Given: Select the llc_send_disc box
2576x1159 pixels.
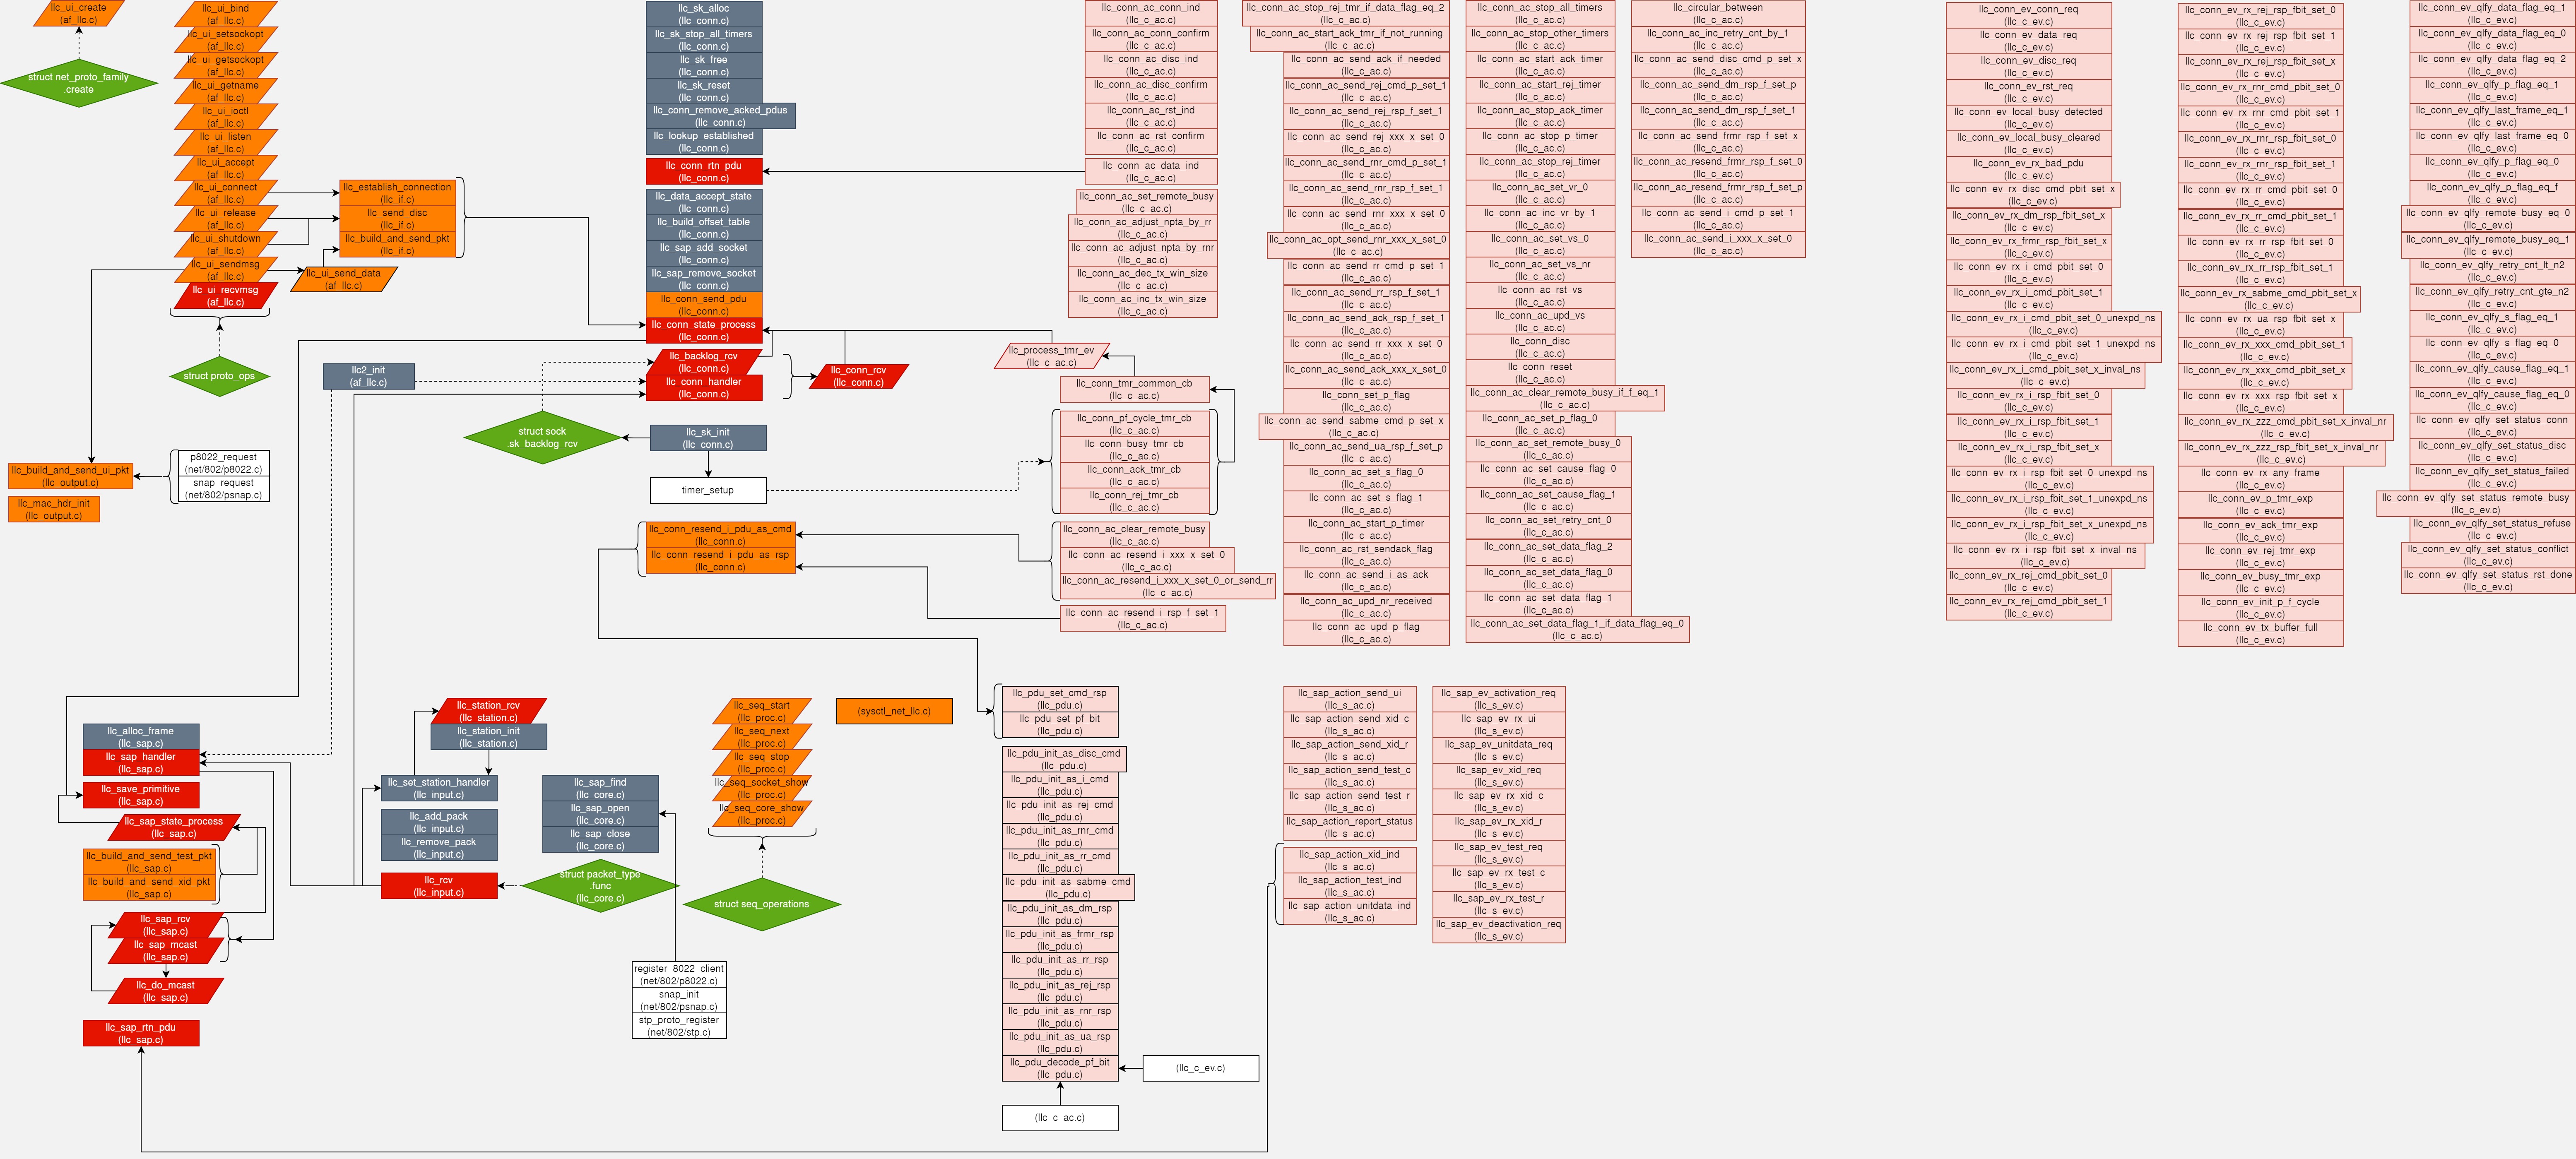Looking at the screenshot, I should tap(398, 219).
